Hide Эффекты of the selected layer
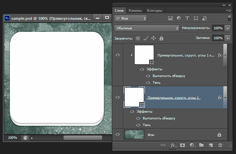 132,112
